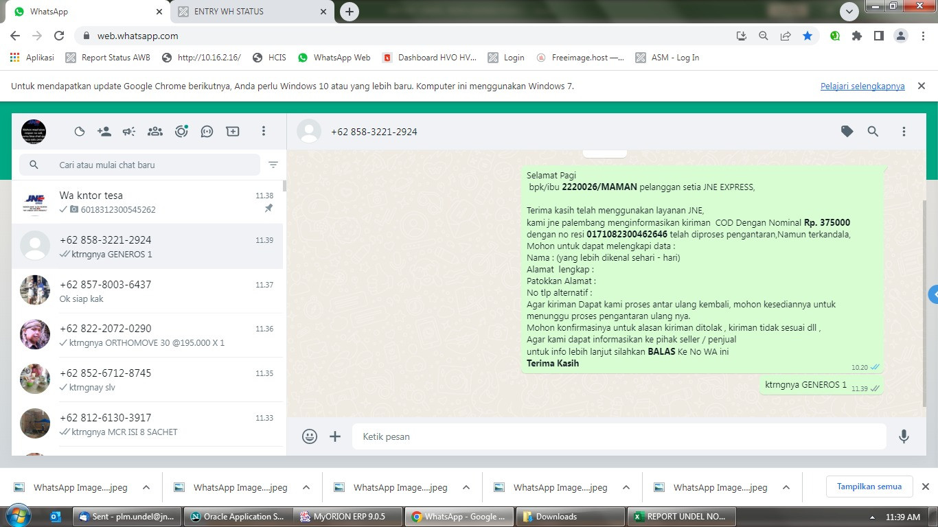Open the Chrome three-dot menu
This screenshot has height=527, width=938.
[x=922, y=36]
